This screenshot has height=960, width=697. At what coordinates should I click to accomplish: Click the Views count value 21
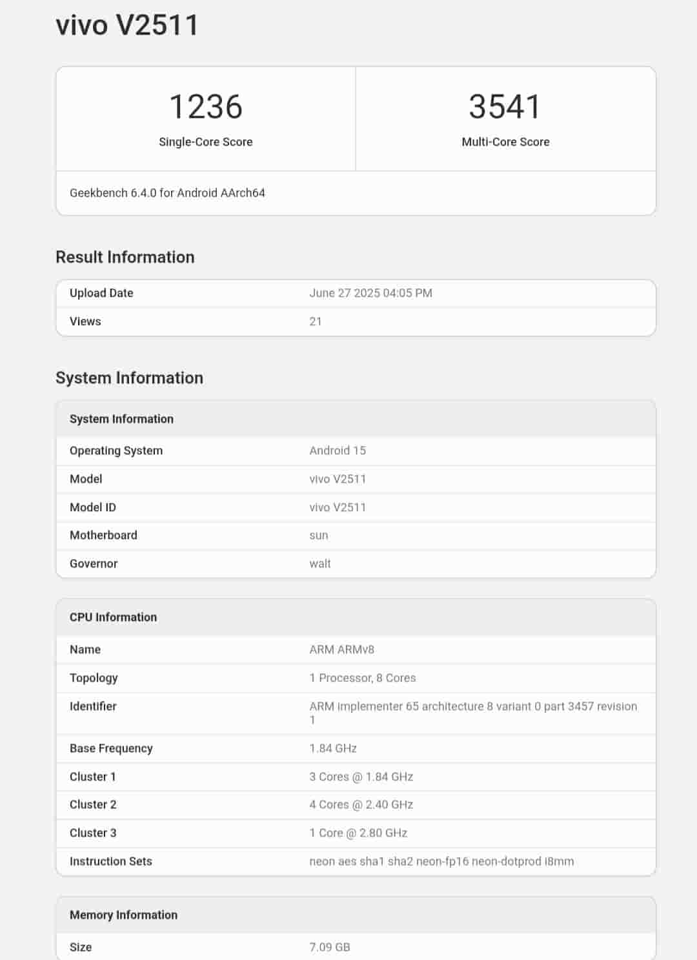(315, 322)
